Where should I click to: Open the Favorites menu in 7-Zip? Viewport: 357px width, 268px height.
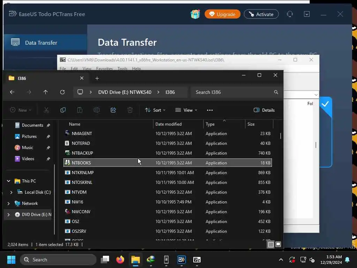(x=104, y=68)
